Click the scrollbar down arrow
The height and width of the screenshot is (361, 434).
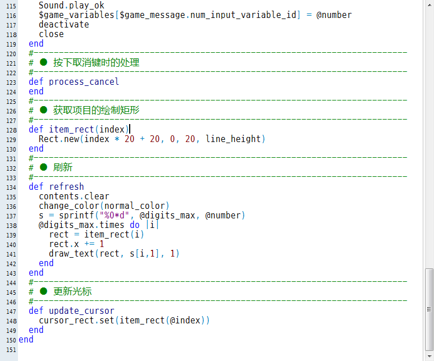coord(430,357)
